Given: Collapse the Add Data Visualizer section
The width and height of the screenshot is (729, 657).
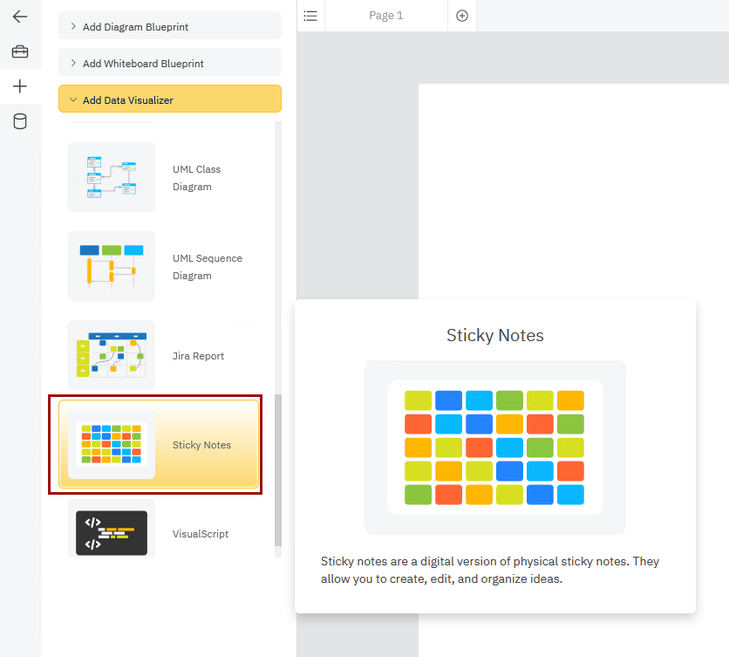Looking at the screenshot, I should [x=169, y=99].
